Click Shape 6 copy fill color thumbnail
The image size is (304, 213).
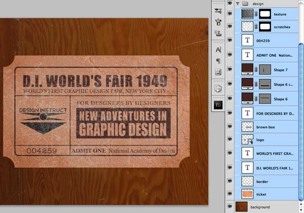(x=247, y=84)
